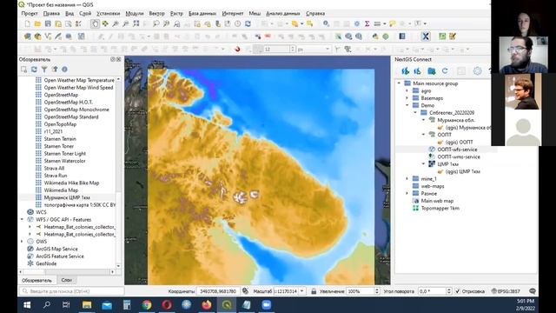The height and width of the screenshot is (313, 556).
Task: Open a project with the folder icon
Action: coord(37,23)
